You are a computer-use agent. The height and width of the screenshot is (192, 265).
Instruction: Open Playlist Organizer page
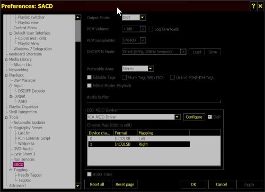(23, 107)
